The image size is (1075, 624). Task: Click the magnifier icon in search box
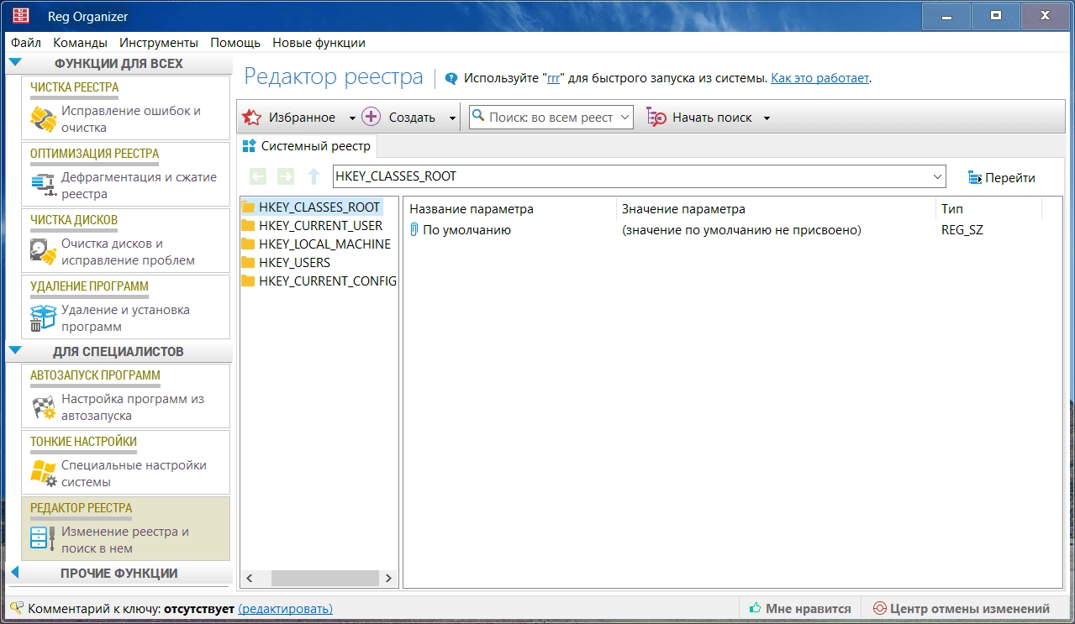tap(478, 117)
